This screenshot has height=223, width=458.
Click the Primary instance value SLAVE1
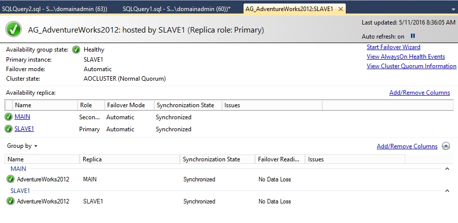click(x=93, y=60)
